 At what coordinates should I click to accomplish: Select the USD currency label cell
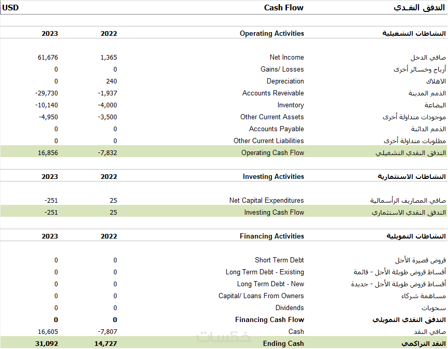(10, 8)
